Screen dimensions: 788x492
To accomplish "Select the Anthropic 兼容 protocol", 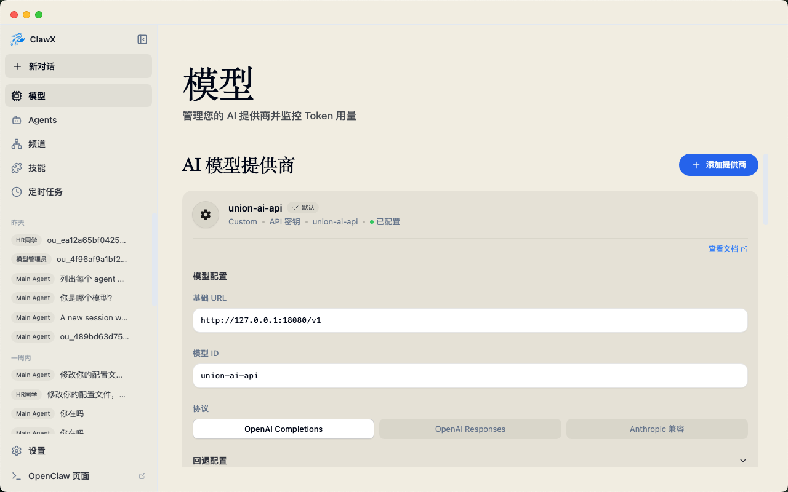I will pos(657,429).
